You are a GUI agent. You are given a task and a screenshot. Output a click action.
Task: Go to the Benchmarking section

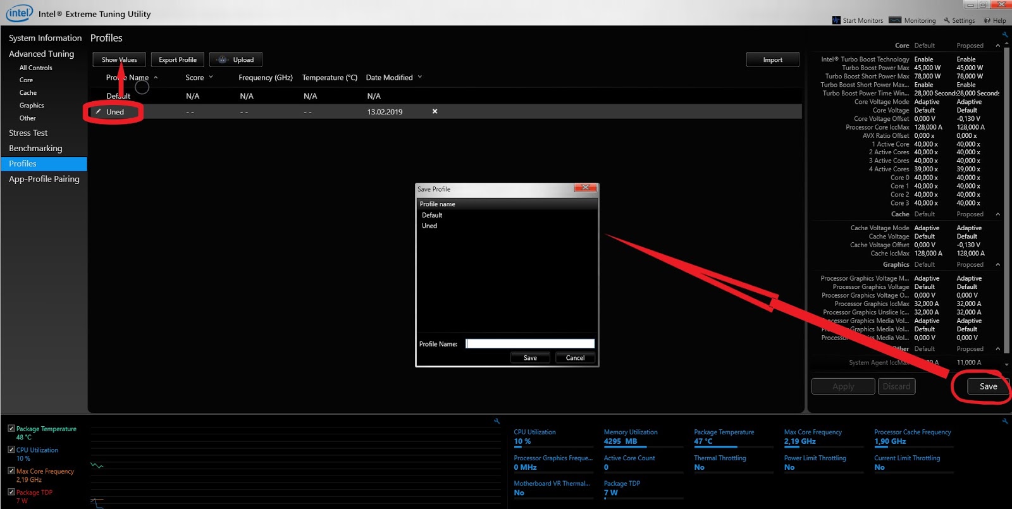pyautogui.click(x=35, y=148)
